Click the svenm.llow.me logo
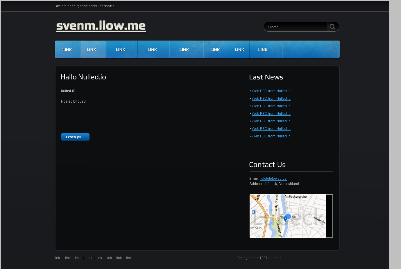 coord(101,26)
